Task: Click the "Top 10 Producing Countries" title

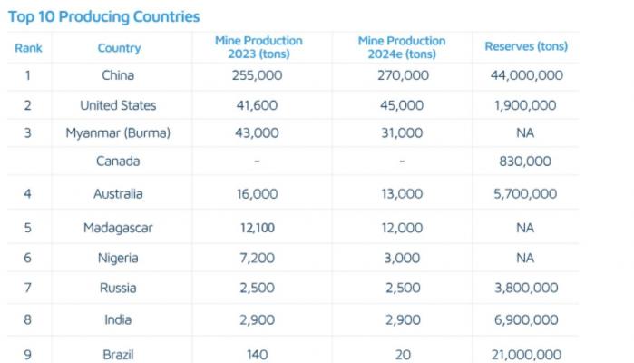Action: pos(104,17)
